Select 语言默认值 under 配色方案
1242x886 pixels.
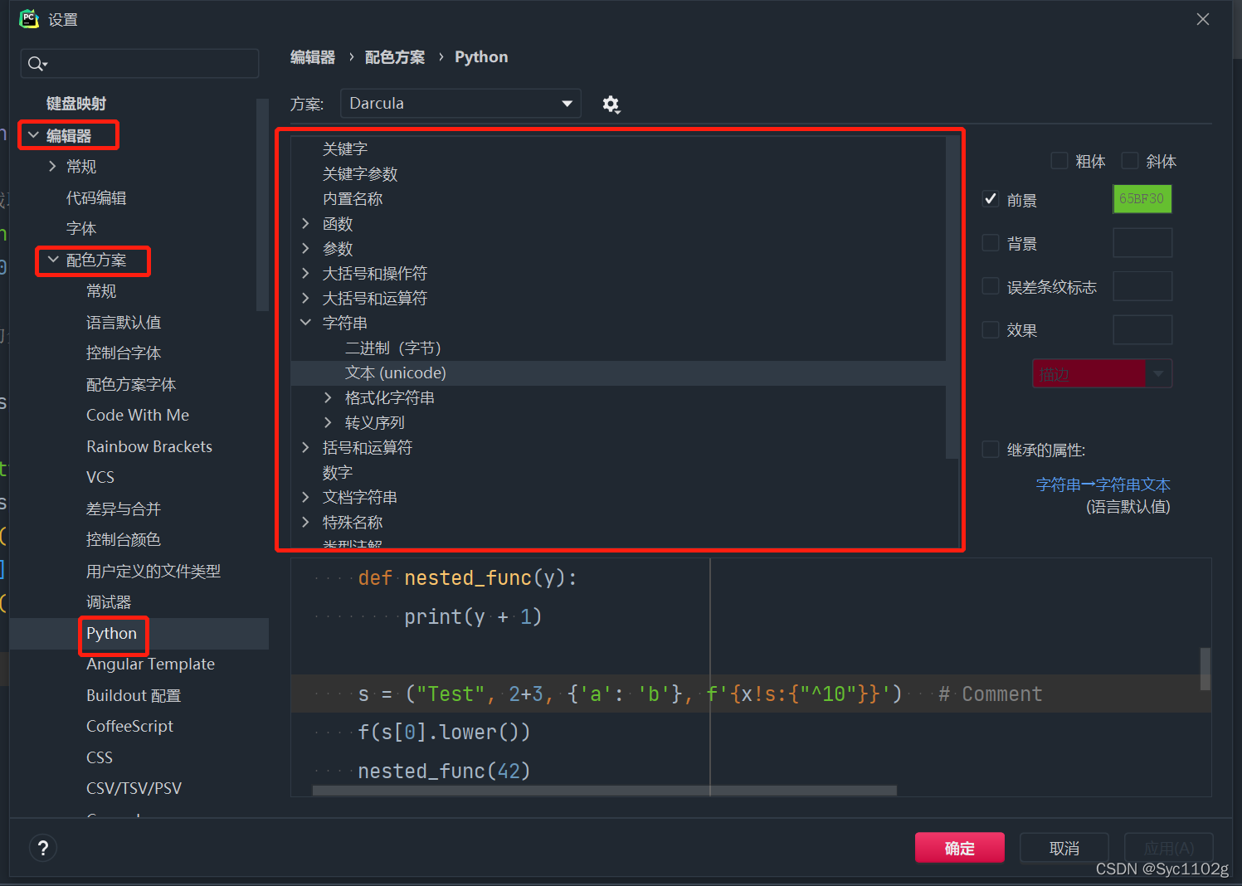pyautogui.click(x=124, y=322)
